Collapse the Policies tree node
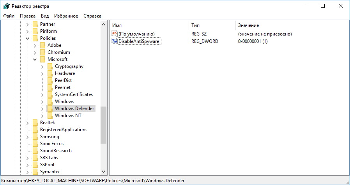Image resolution: width=350 pixels, height=185 pixels. (27, 38)
